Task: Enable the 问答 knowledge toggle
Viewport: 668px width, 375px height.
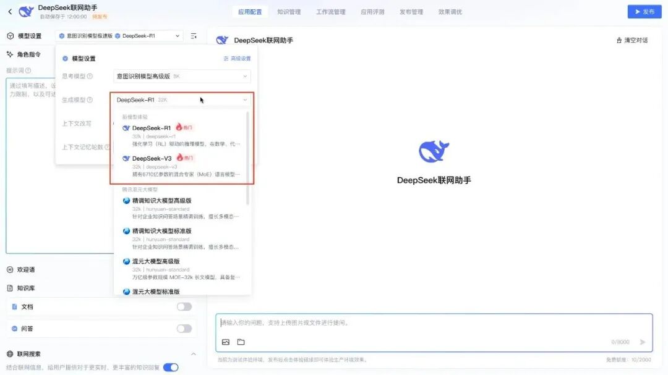Action: (x=184, y=329)
